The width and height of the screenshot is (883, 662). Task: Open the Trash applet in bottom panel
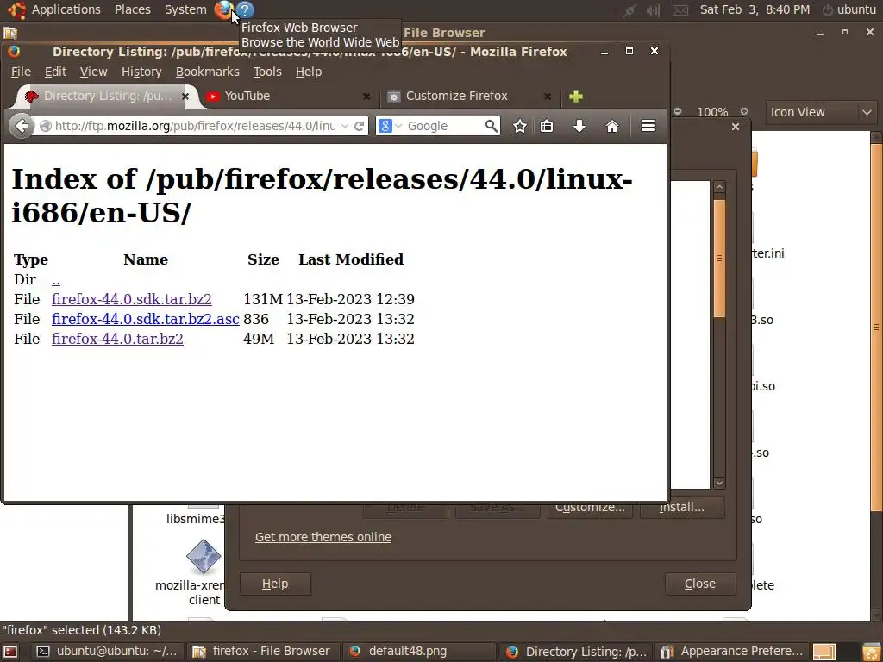pos(871,652)
